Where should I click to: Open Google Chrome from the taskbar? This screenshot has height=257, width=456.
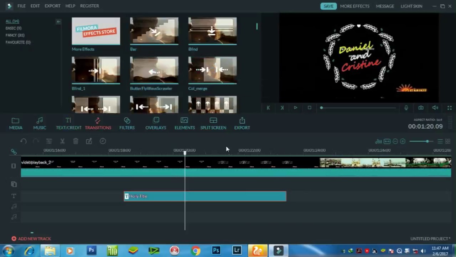tap(195, 251)
